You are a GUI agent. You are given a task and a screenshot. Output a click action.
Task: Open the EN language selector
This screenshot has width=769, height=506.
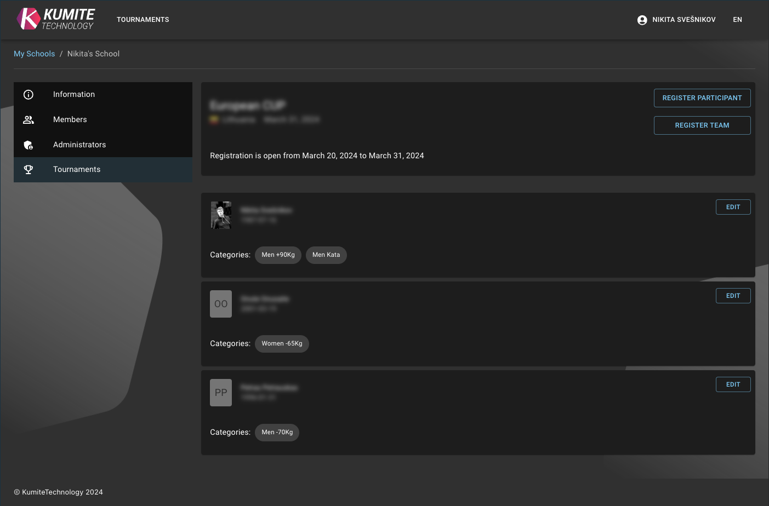pyautogui.click(x=737, y=20)
